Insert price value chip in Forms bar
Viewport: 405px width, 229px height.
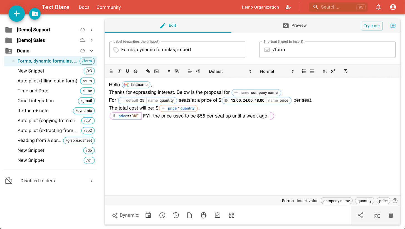(x=383, y=201)
